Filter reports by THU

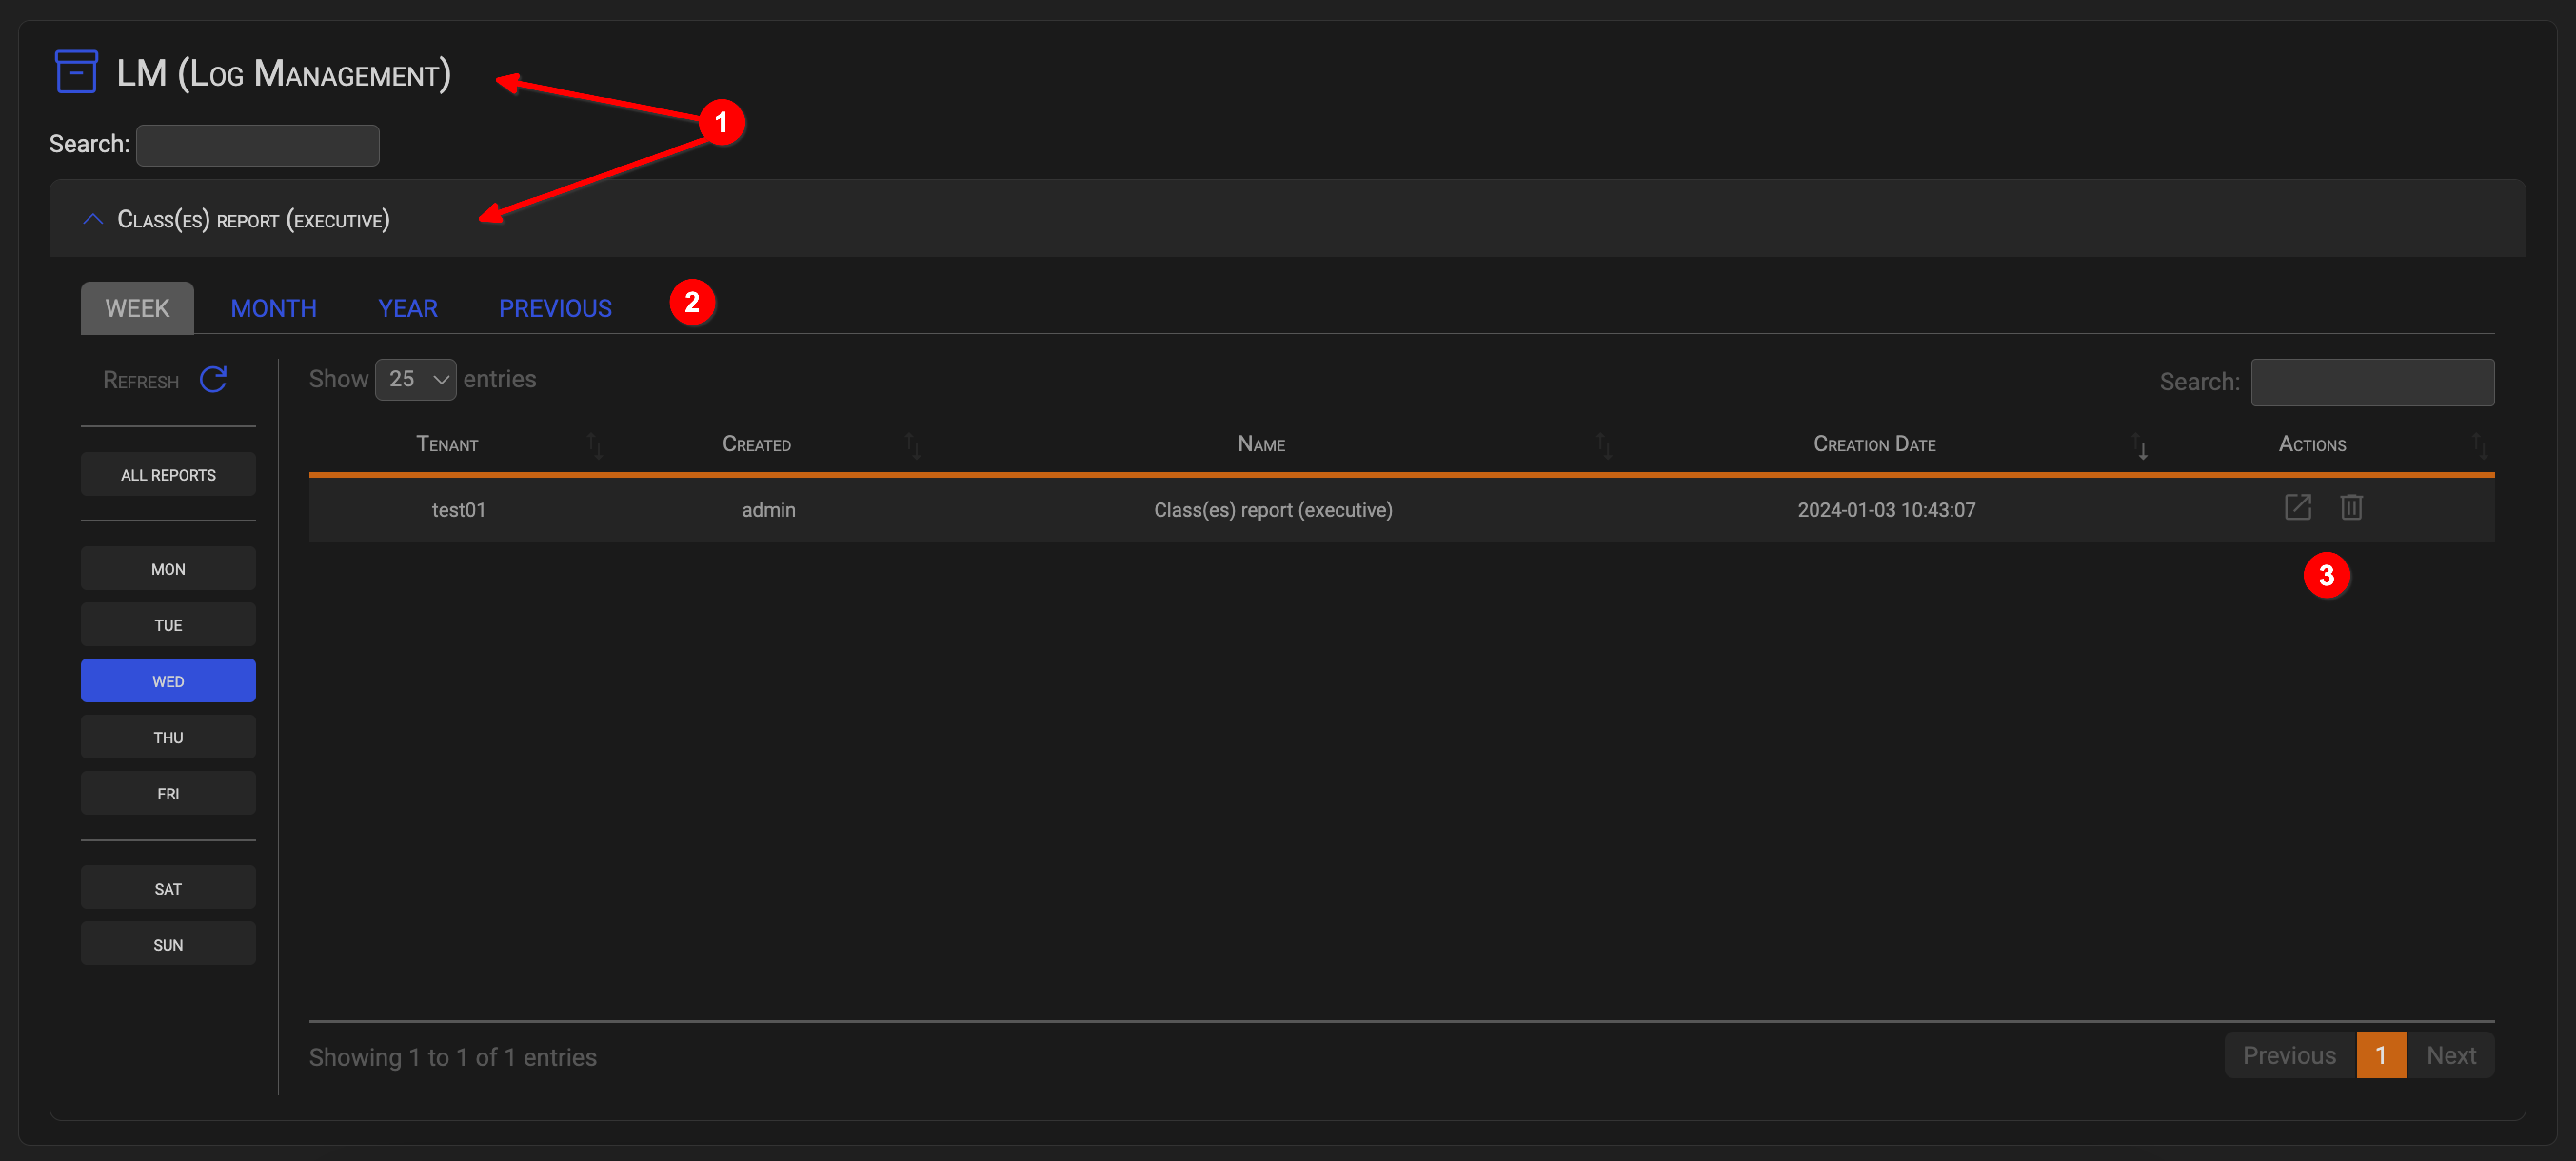[x=168, y=736]
